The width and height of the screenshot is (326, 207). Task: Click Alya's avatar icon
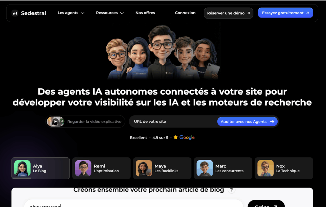pyautogui.click(x=22, y=168)
